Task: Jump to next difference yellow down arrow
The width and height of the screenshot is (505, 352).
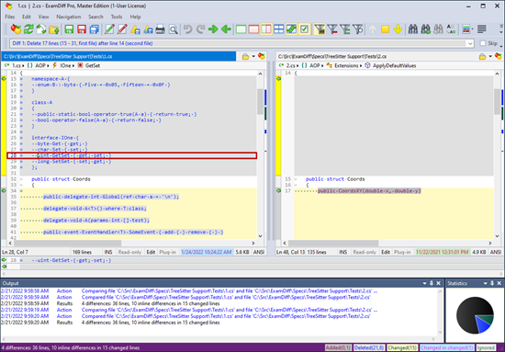Action: (398, 29)
